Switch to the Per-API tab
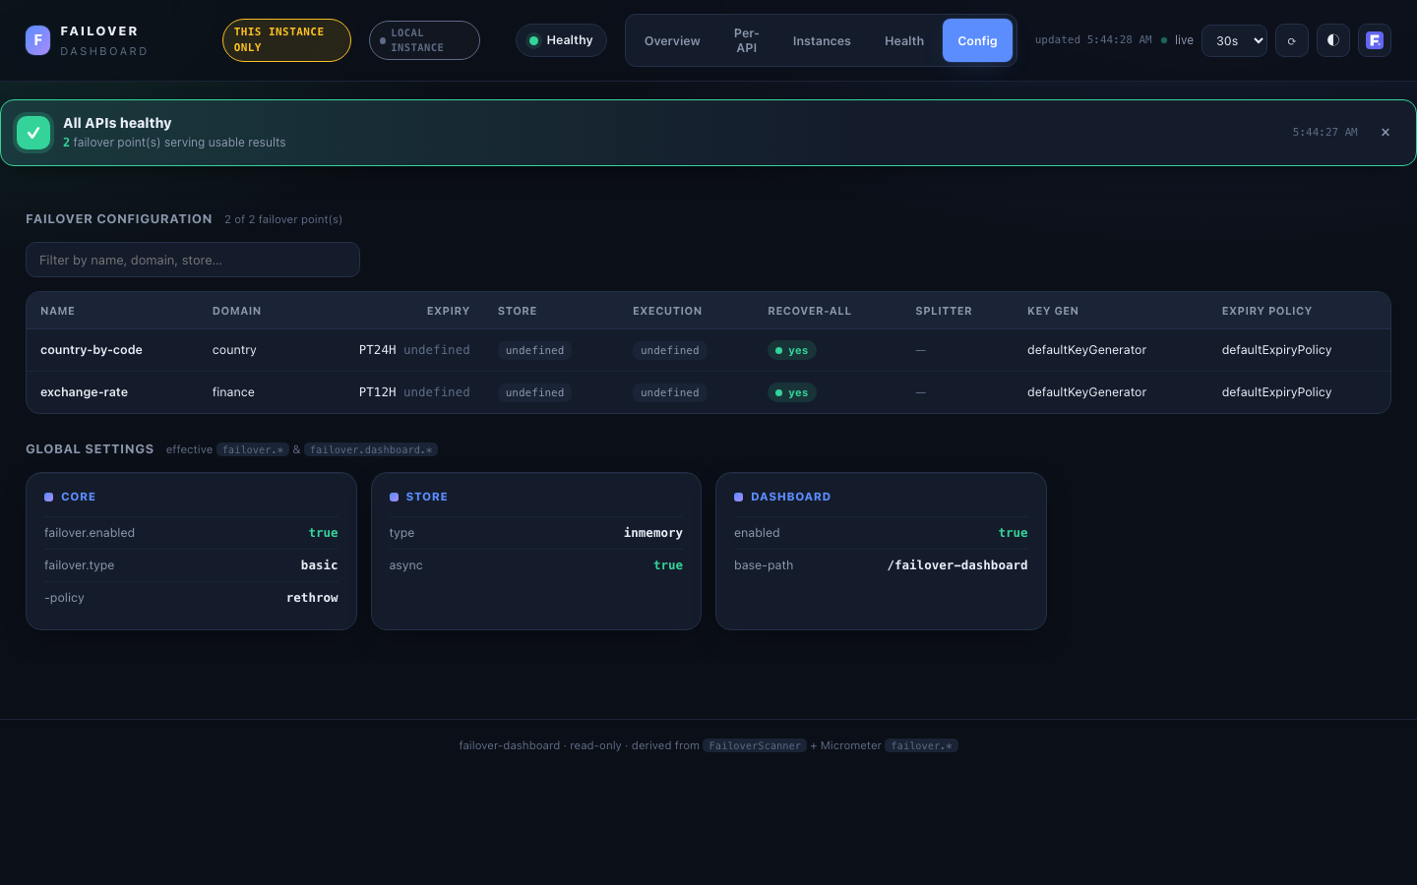The width and height of the screenshot is (1417, 885). (747, 40)
